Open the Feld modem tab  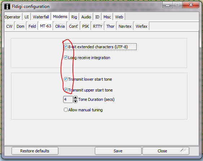[32, 26]
